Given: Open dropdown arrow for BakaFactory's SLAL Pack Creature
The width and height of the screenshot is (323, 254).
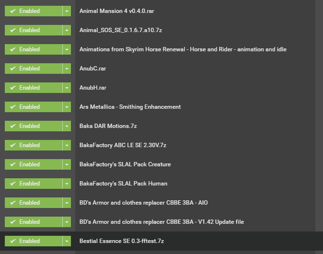Looking at the screenshot, I should (67, 164).
